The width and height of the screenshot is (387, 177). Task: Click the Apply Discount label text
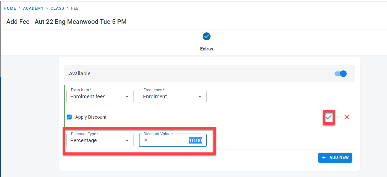[91, 117]
